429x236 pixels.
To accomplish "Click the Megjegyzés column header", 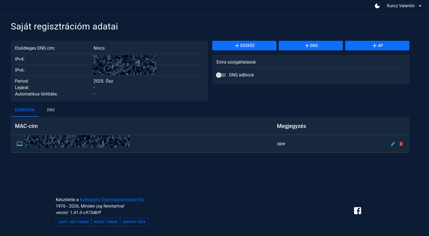I will [291, 126].
